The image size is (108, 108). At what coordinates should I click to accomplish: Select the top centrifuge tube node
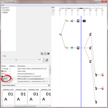click(x=90, y=34)
